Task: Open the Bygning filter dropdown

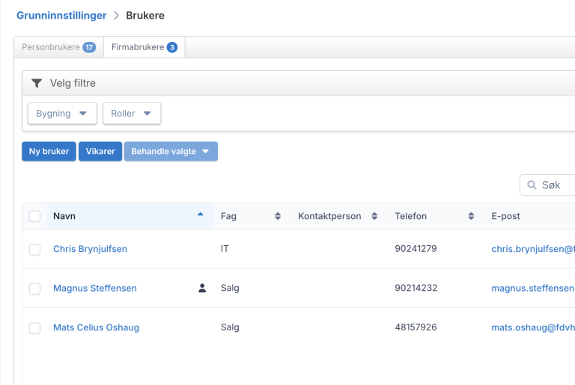Action: coord(62,114)
